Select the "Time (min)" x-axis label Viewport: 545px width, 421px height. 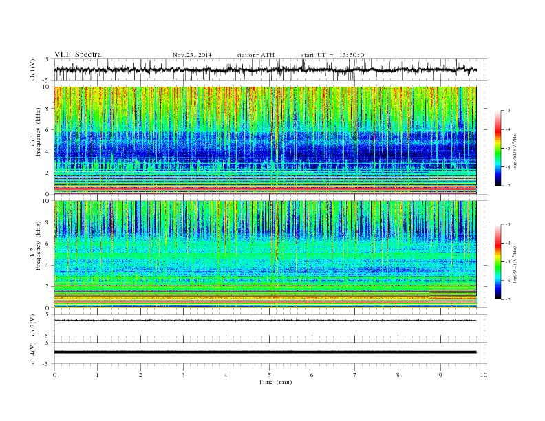coord(275,382)
